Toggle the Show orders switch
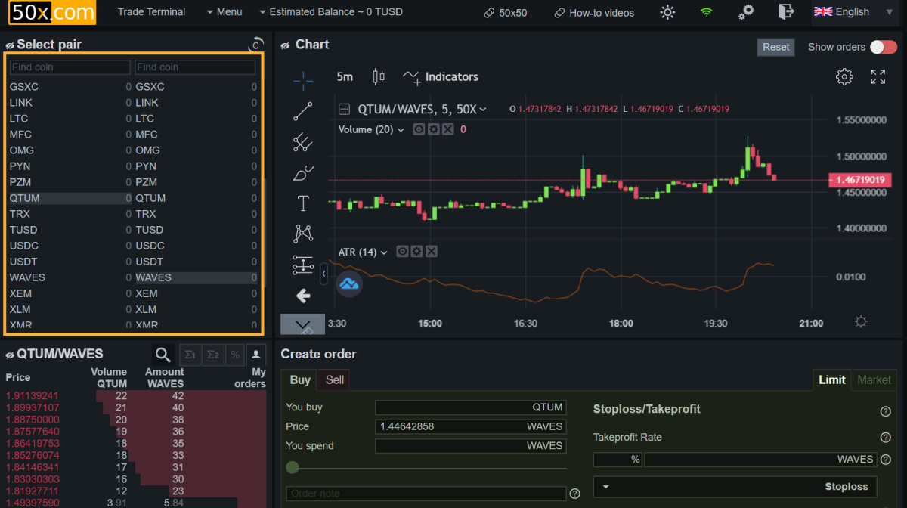This screenshot has width=907, height=508. (x=883, y=47)
